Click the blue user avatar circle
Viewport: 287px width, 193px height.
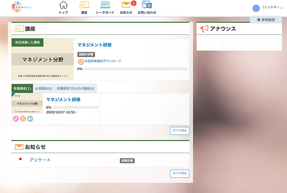click(256, 8)
